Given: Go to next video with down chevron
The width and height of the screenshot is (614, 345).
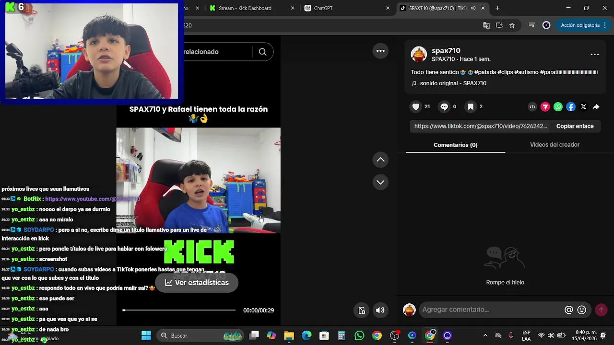Looking at the screenshot, I should pos(380,182).
